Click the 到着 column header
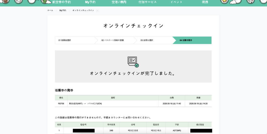Screen dimensions: 267x134 198,98
